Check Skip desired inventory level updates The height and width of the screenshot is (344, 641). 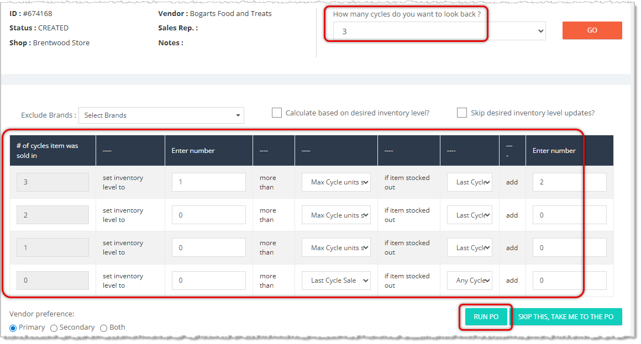(461, 113)
